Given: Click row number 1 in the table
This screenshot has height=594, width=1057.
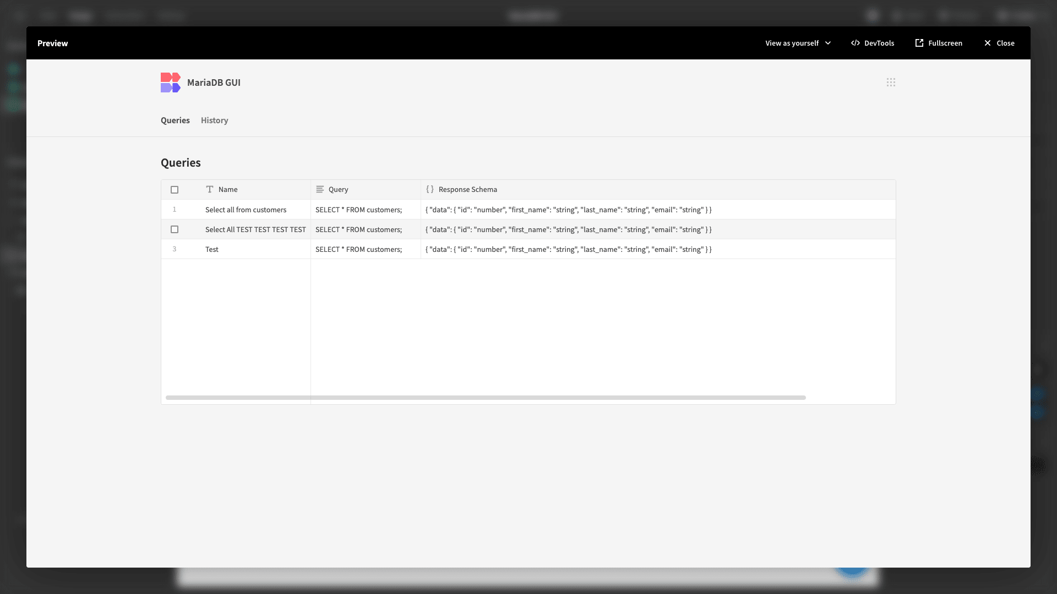Looking at the screenshot, I should coord(175,210).
